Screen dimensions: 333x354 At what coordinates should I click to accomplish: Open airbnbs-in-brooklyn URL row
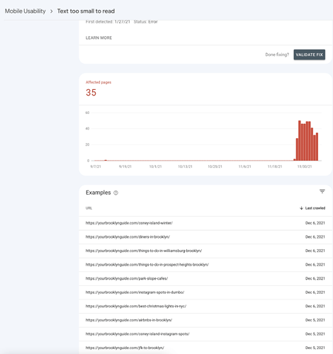coord(205,320)
